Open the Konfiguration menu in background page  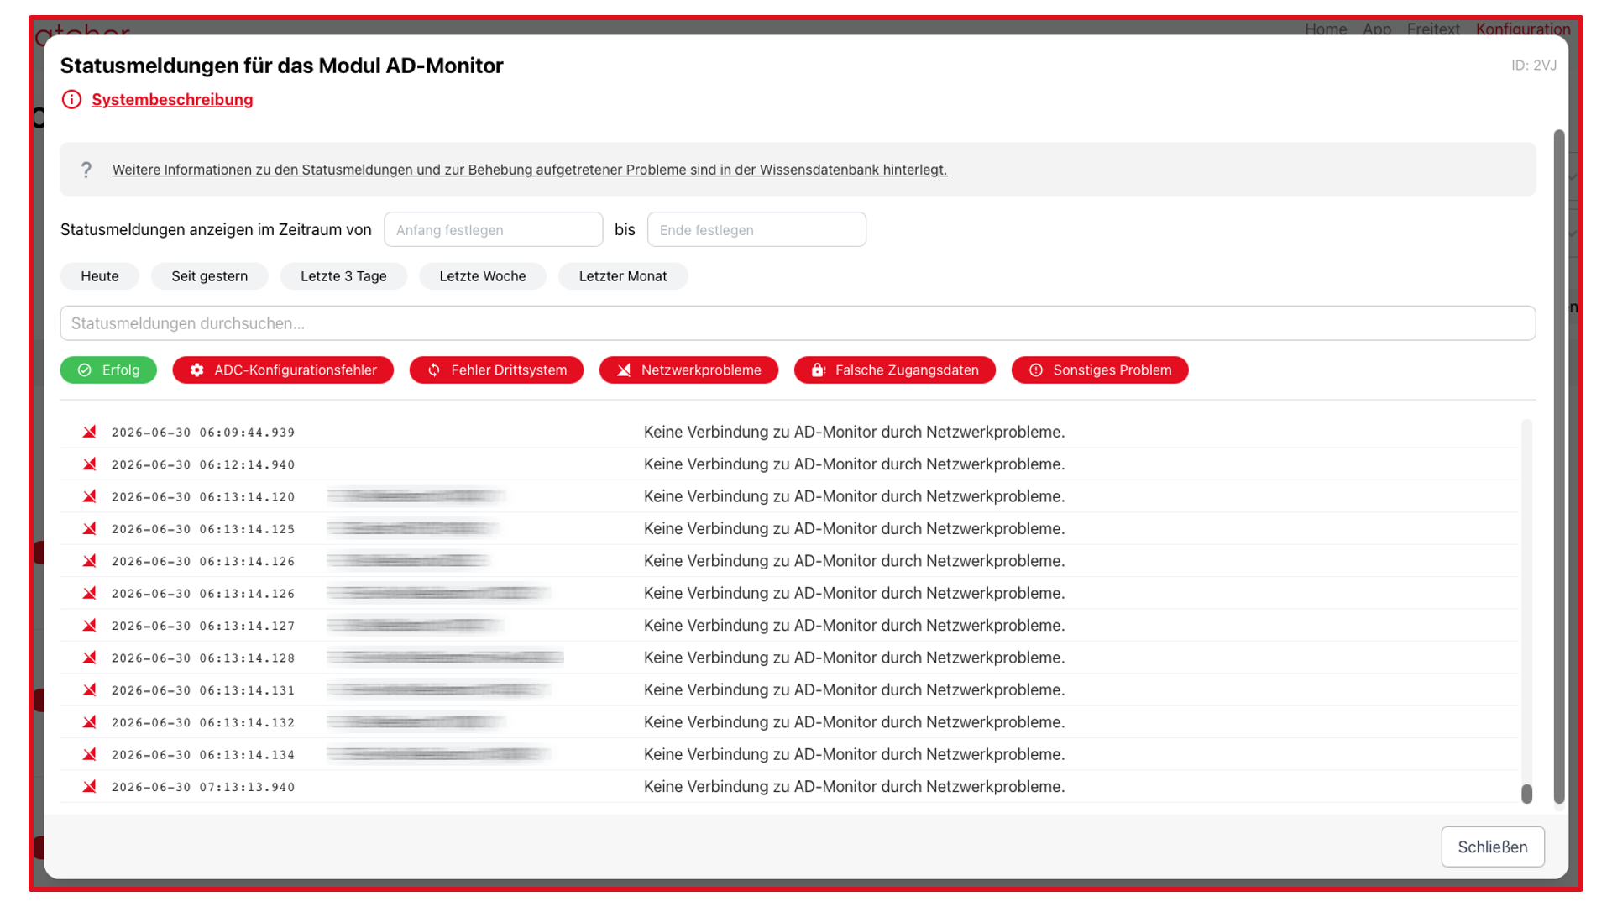point(1522,29)
